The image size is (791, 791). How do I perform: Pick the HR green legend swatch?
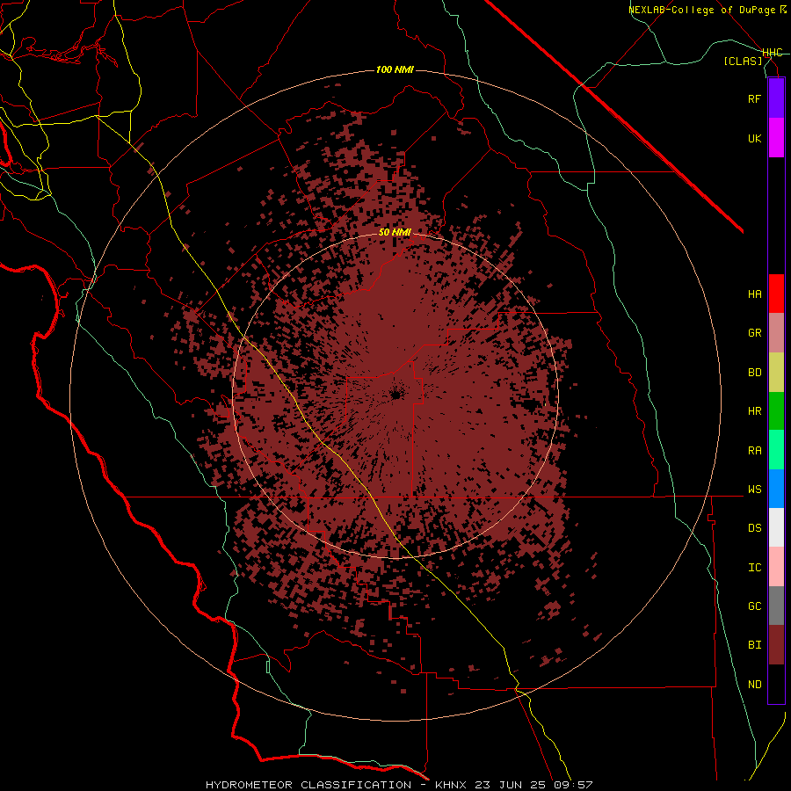[x=776, y=410]
